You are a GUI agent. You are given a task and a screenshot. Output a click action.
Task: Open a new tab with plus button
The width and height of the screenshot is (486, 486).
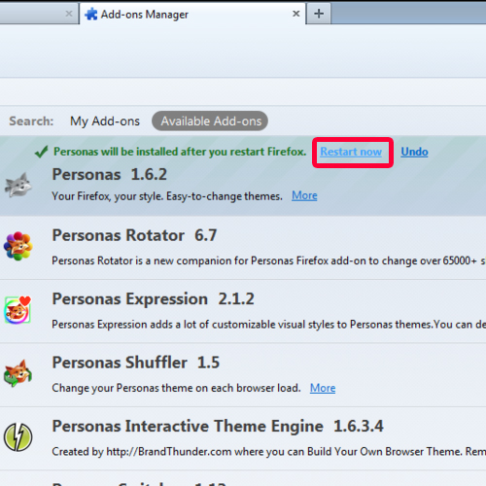point(319,14)
